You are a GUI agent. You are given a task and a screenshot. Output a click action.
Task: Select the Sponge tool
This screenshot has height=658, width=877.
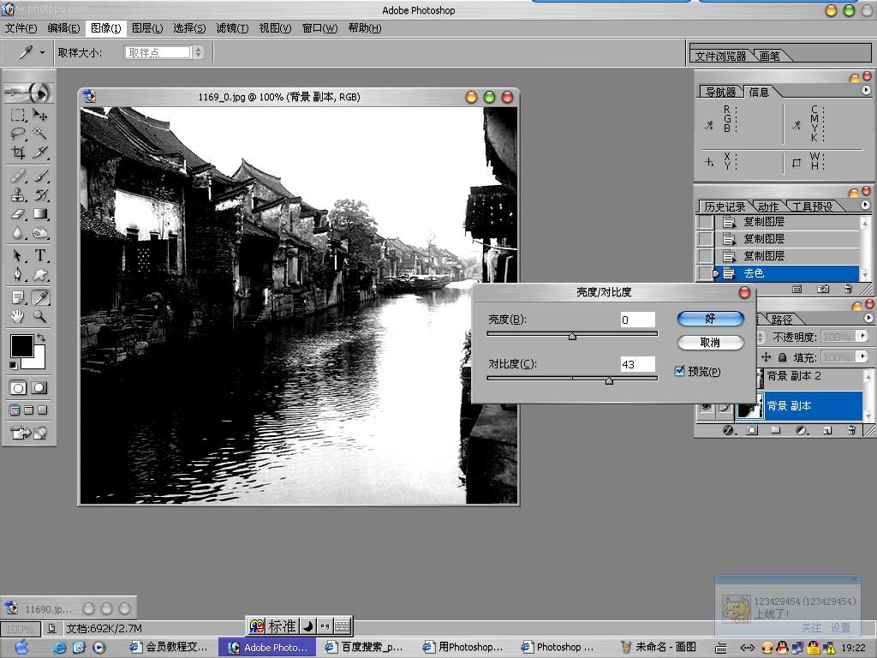39,232
